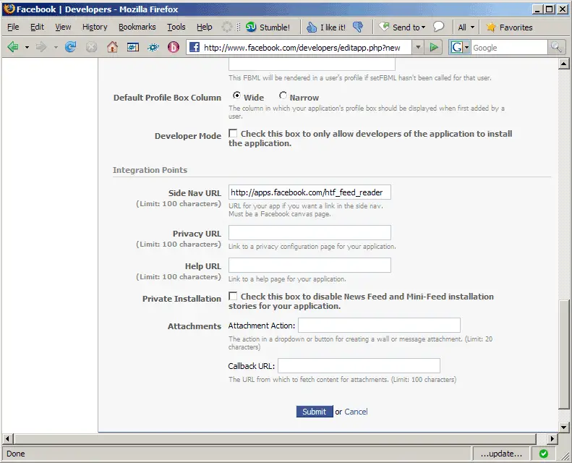Open the View menu
572x463 pixels.
point(63,27)
